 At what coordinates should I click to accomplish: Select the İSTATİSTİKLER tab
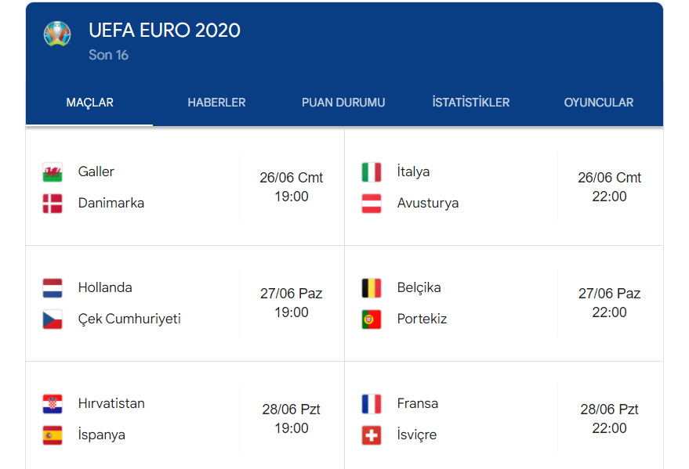(471, 103)
